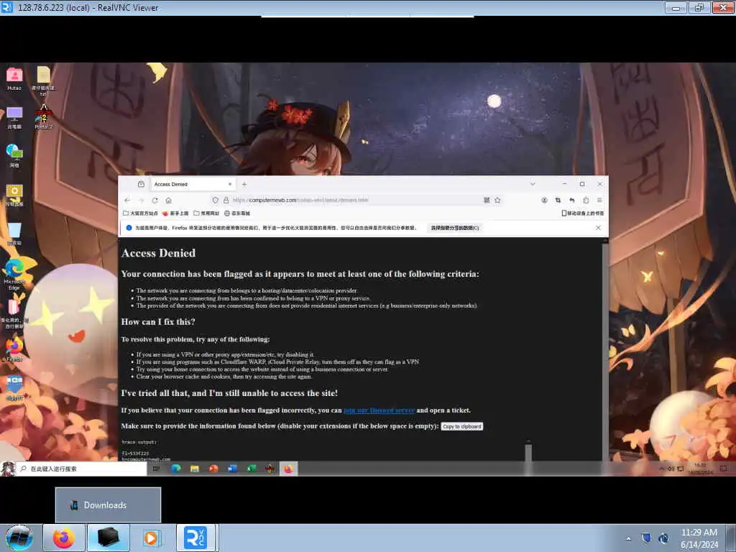Launch the Postal 2 desktop shortcut

[43, 117]
